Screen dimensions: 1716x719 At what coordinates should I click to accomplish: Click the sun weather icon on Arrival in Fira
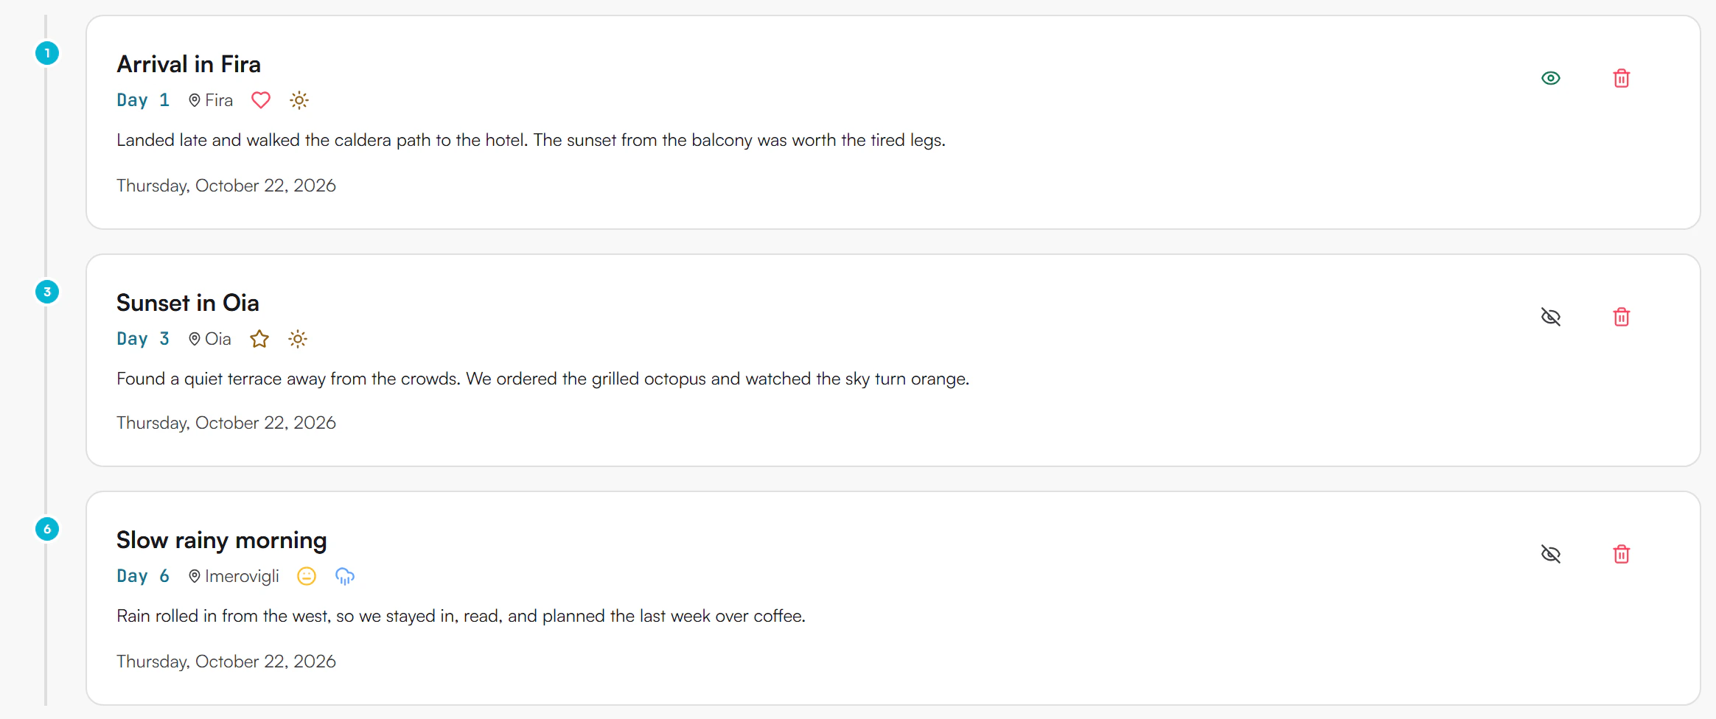pos(299,100)
